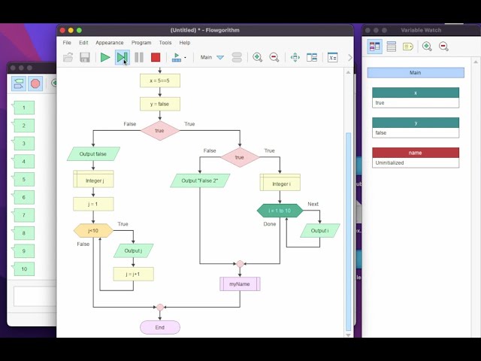Viewport: 481px width, 361px height.
Task: Toggle block view in Variable Watch
Action: [x=374, y=47]
